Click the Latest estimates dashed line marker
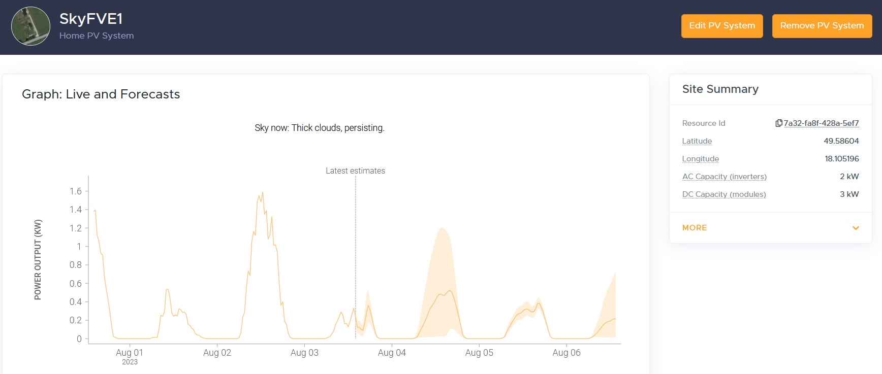Screen dimensions: 882x374 tap(356, 254)
